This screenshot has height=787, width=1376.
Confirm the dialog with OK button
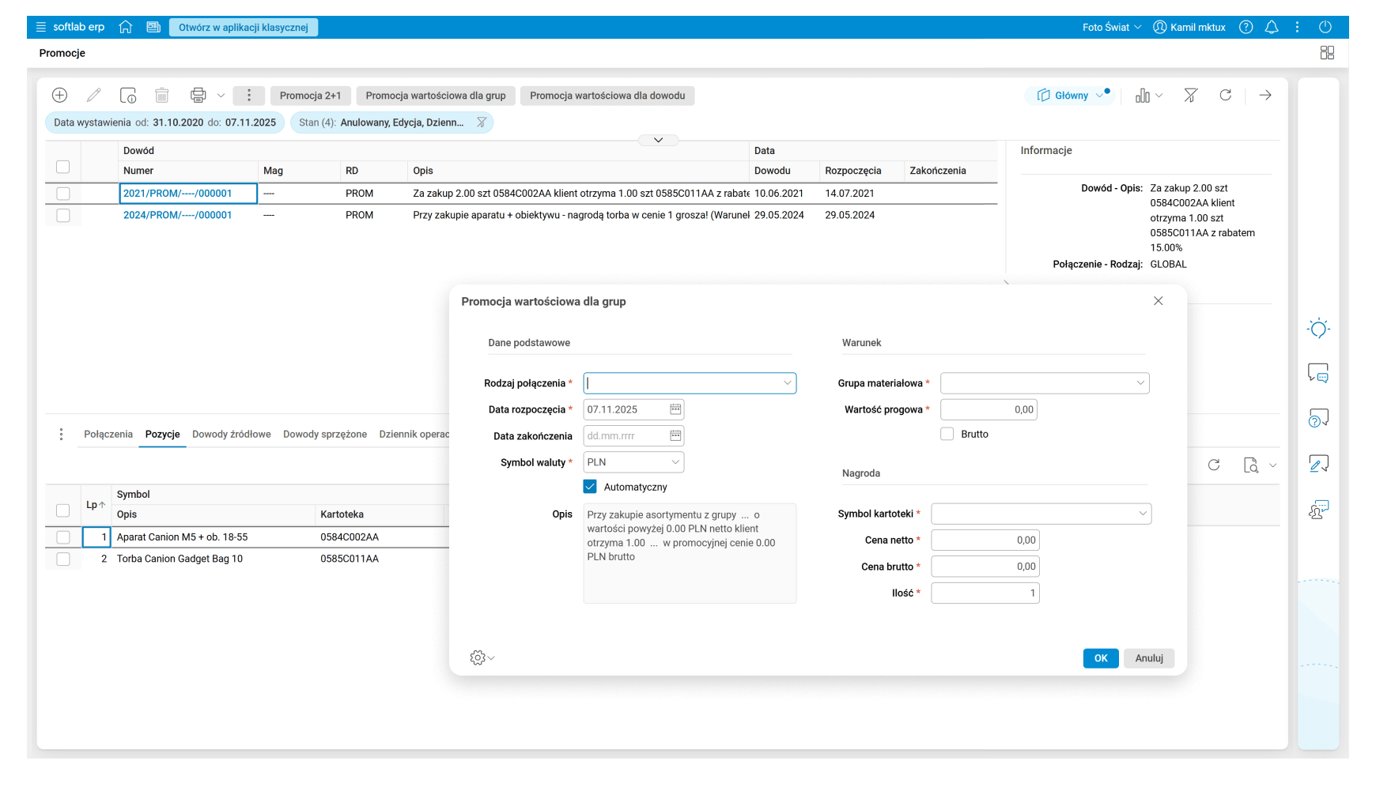tap(1100, 658)
